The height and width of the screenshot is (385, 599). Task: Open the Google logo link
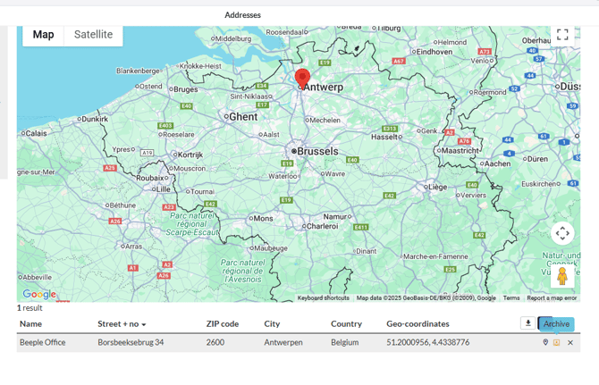(38, 294)
